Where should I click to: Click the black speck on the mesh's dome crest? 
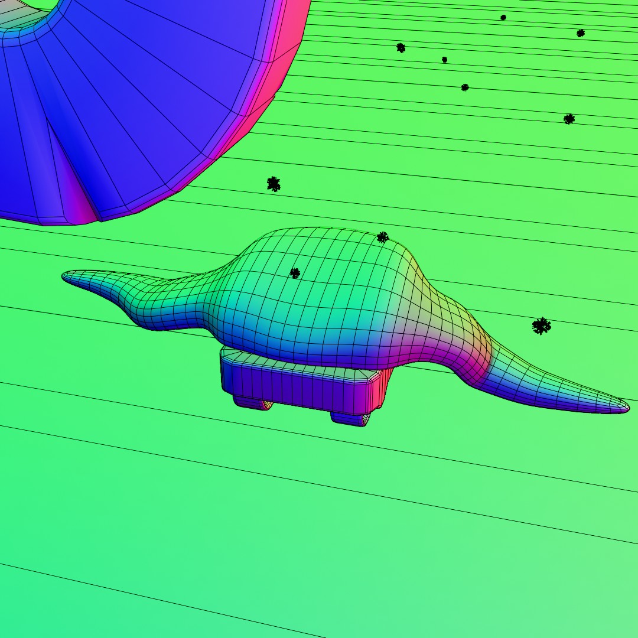coord(383,237)
